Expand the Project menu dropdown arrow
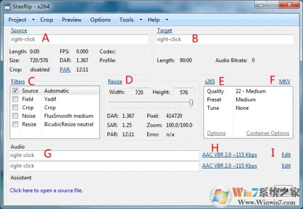Image resolution: width=303 pixels, height=209 pixels. (33, 20)
